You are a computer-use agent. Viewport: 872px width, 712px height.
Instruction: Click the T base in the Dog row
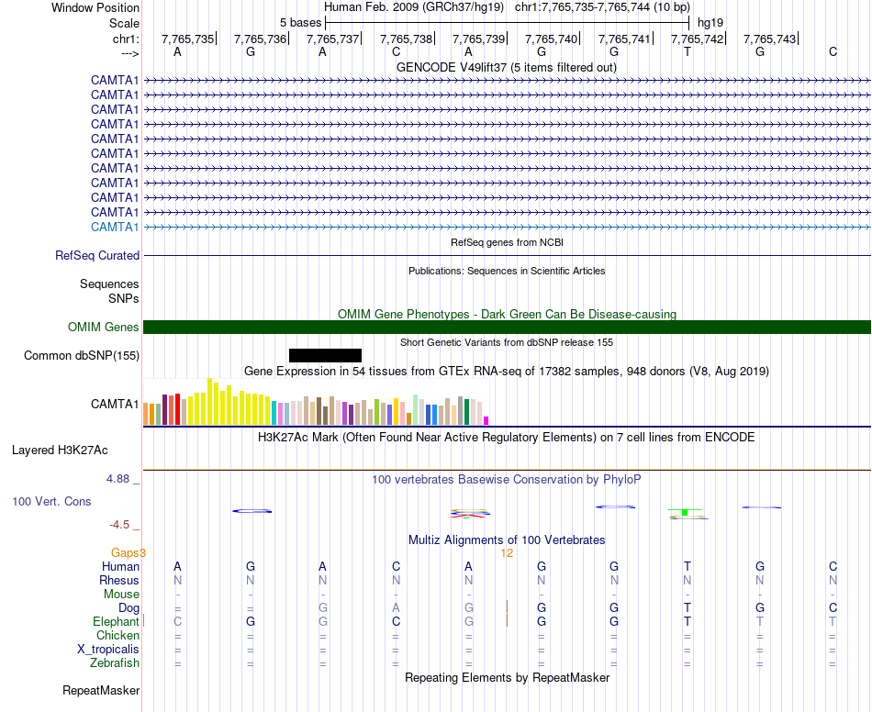click(x=688, y=607)
